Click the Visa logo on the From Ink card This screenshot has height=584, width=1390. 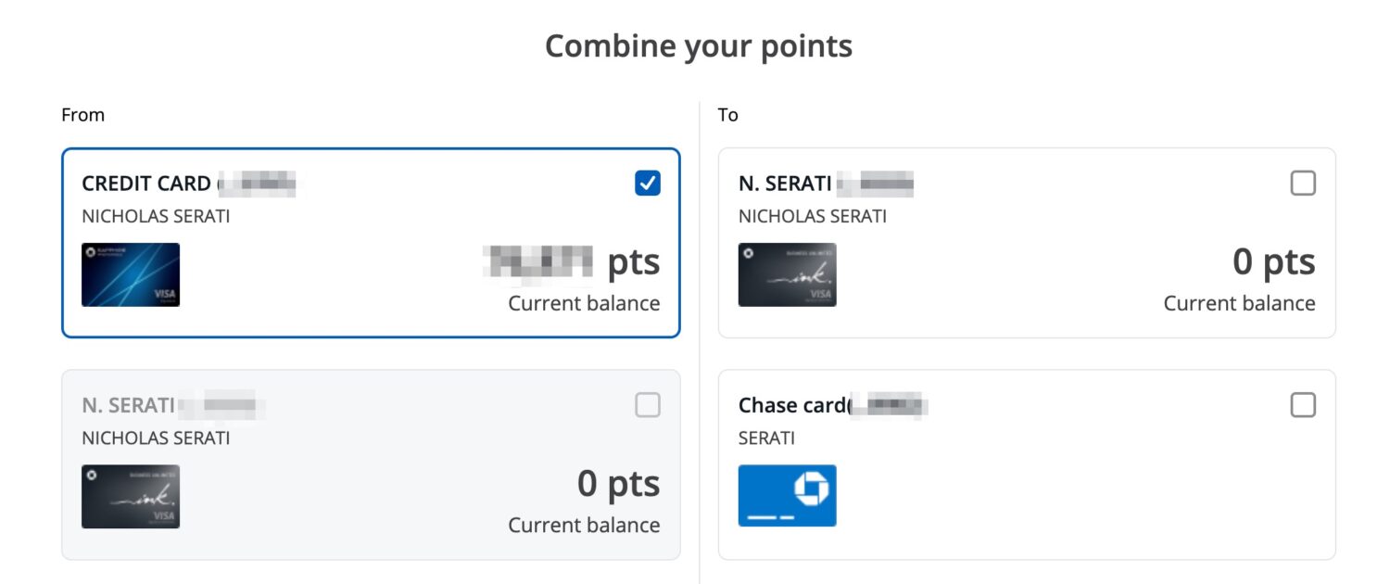(163, 515)
